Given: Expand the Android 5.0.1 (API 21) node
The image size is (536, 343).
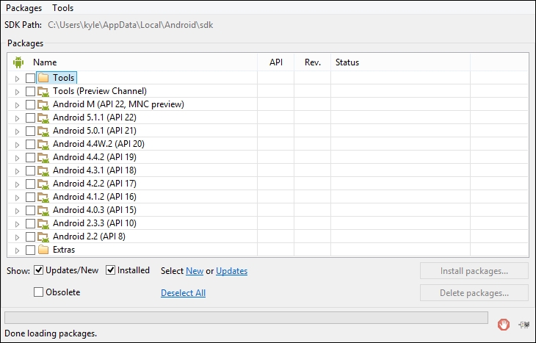Looking at the screenshot, I should 17,131.
